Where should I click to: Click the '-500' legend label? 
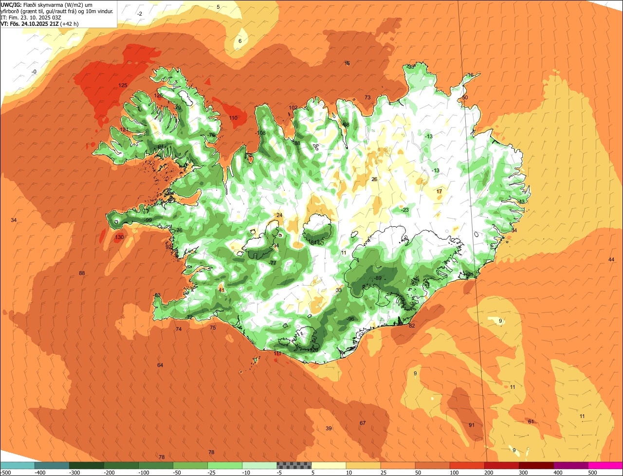point(6,473)
